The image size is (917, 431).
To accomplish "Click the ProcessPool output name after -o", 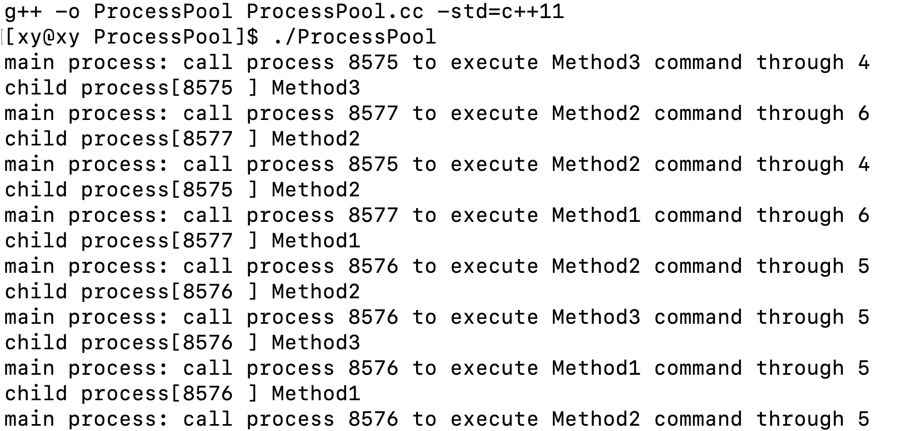I will tap(163, 11).
